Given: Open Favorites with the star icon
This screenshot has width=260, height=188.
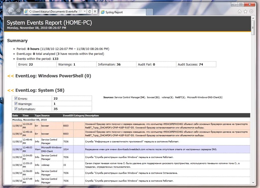Looking at the screenshot, I should [x=246, y=11].
